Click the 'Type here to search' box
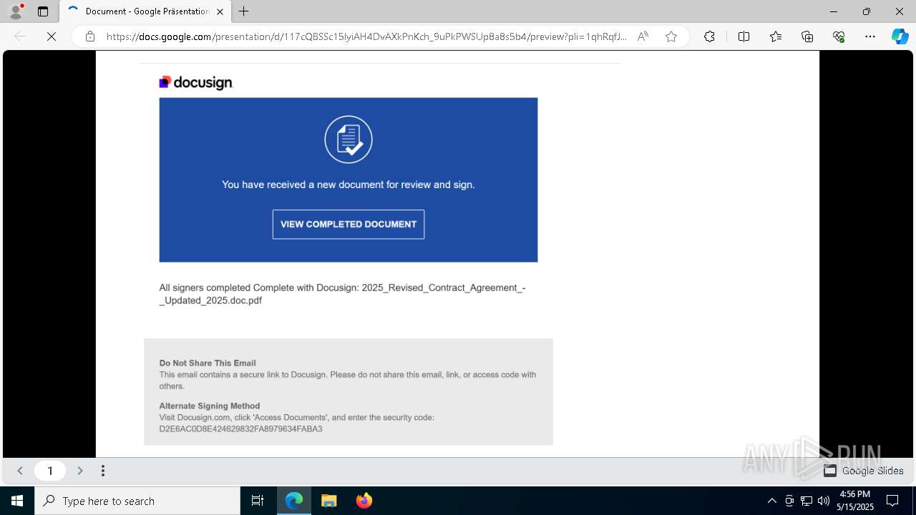 [x=137, y=501]
